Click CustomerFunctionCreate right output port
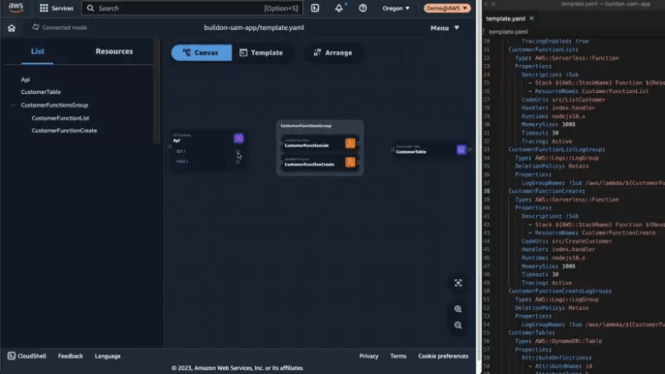 [359, 162]
